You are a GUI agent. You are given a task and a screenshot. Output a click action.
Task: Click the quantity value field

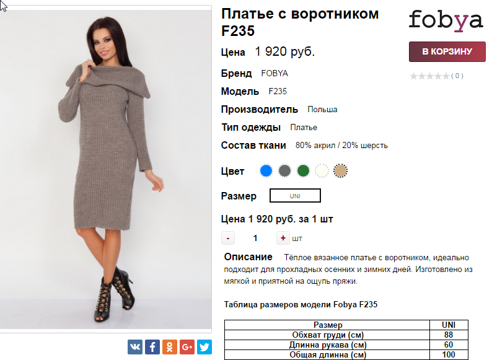point(255,238)
